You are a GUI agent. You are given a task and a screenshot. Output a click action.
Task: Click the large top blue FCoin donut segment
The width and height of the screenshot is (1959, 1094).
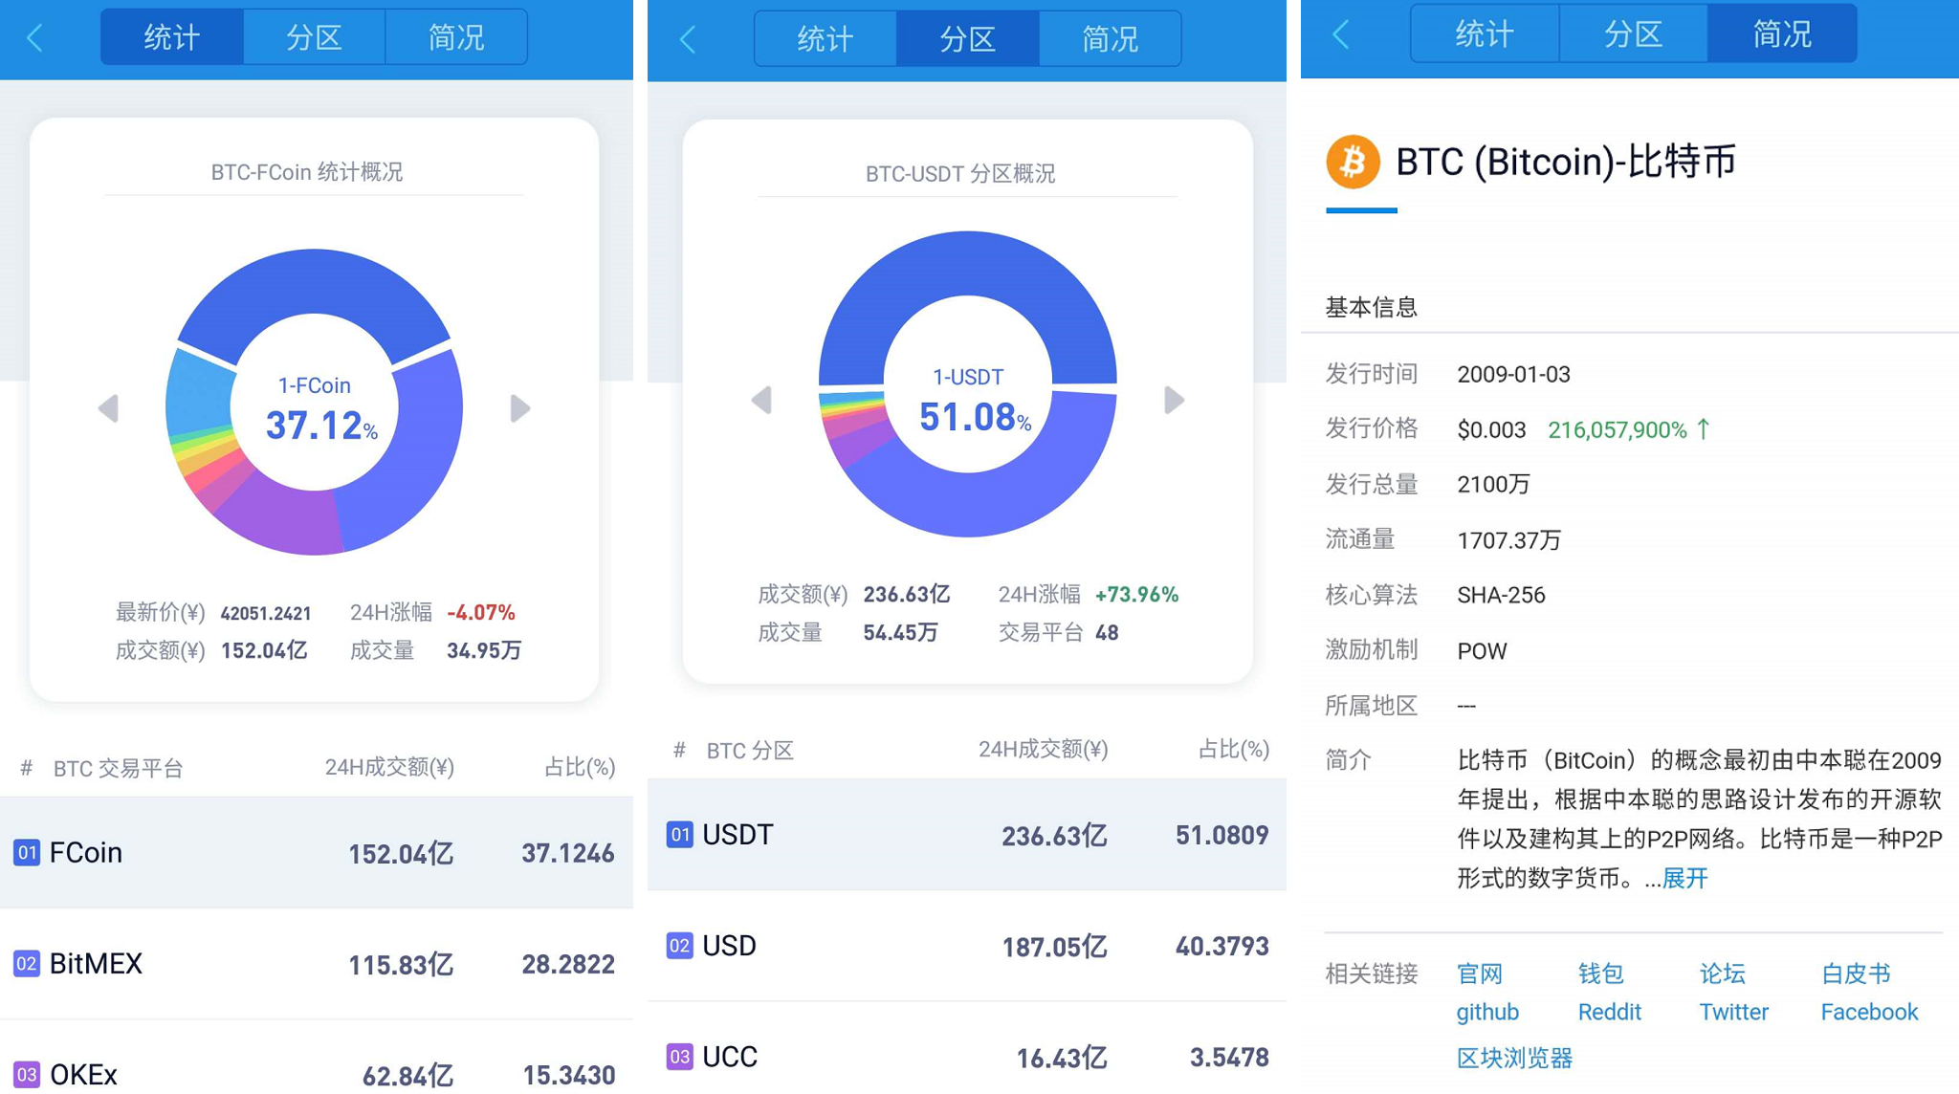pyautogui.click(x=314, y=281)
